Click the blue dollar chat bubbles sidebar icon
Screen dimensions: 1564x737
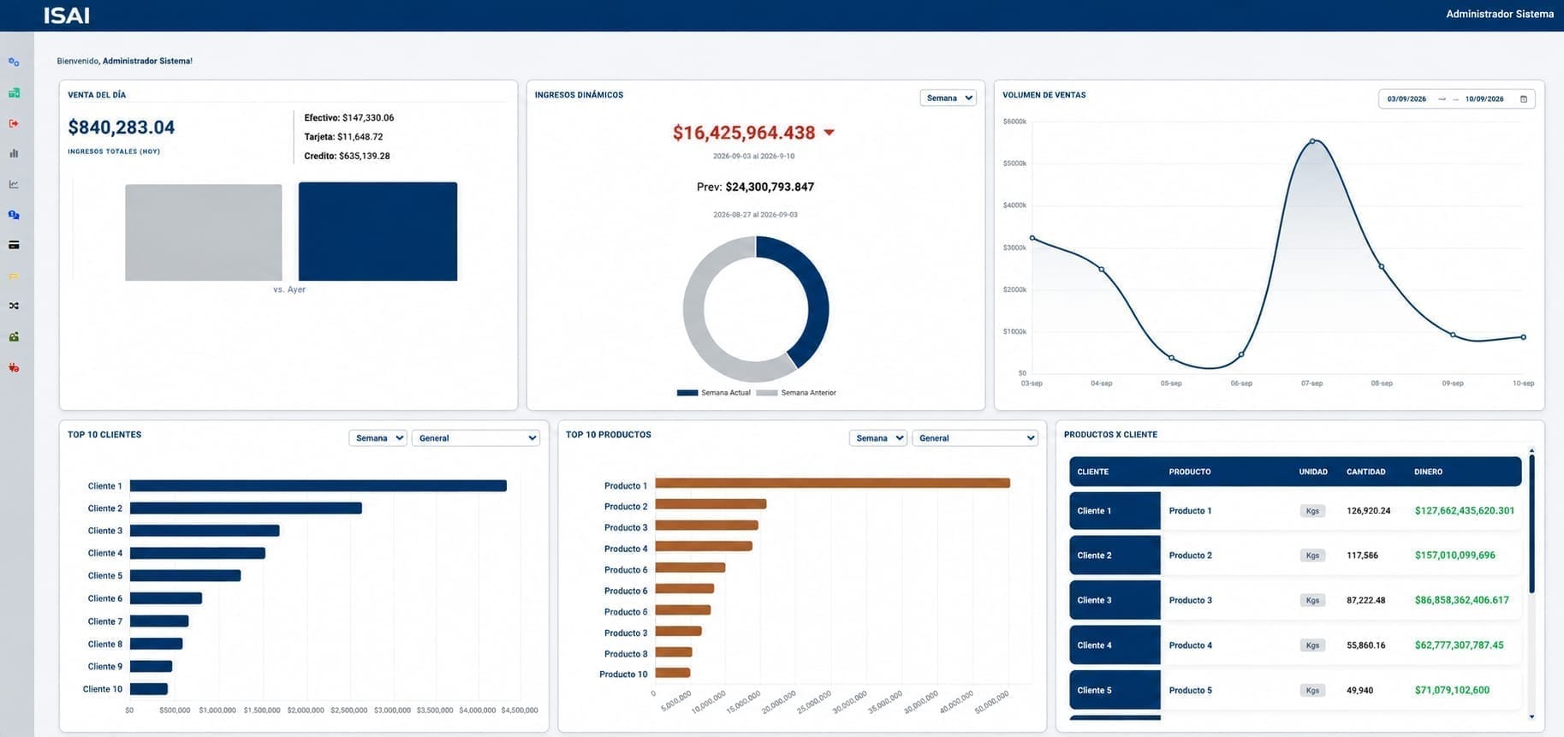[x=14, y=215]
